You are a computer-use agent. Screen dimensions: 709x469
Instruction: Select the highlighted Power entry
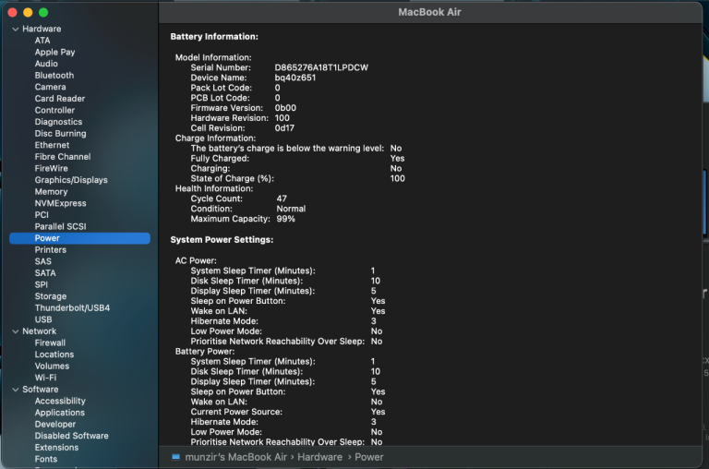tap(79, 238)
